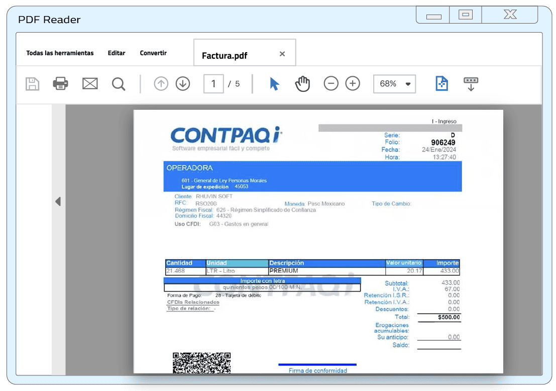Switch to the Editar menu

[116, 53]
